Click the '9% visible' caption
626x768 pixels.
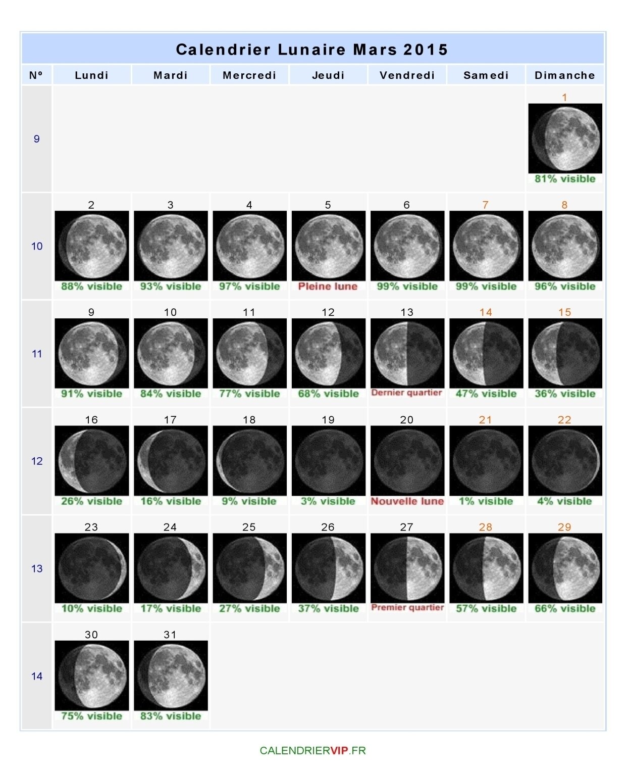point(249,501)
